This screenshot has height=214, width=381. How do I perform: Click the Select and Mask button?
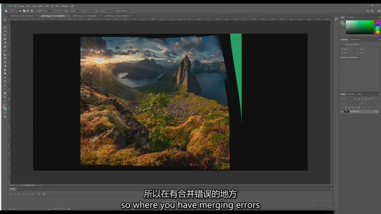click(122, 11)
